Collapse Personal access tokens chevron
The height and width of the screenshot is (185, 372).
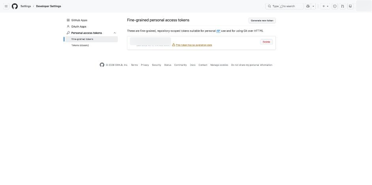click(115, 33)
